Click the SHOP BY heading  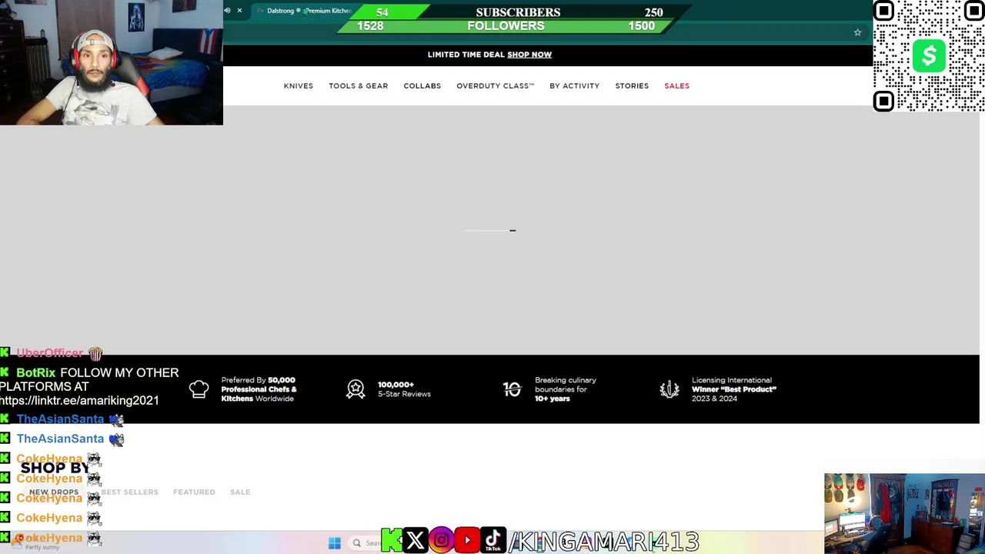coord(55,468)
